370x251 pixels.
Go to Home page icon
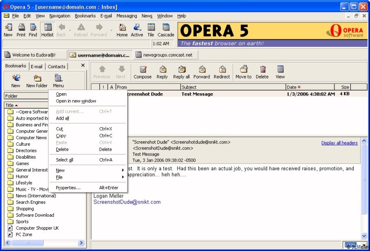pos(122,30)
